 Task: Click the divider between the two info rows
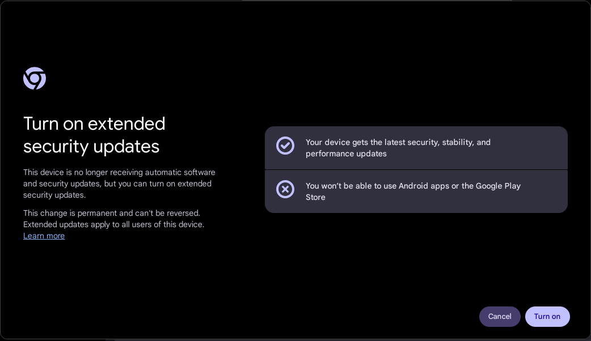click(x=416, y=170)
